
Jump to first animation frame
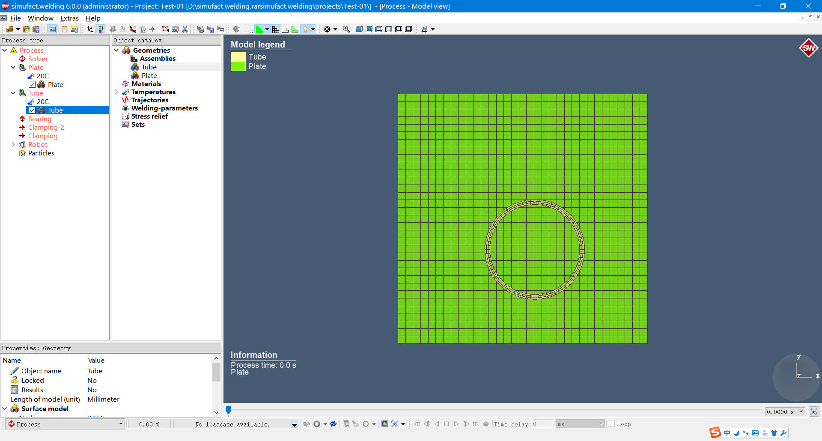[417, 424]
